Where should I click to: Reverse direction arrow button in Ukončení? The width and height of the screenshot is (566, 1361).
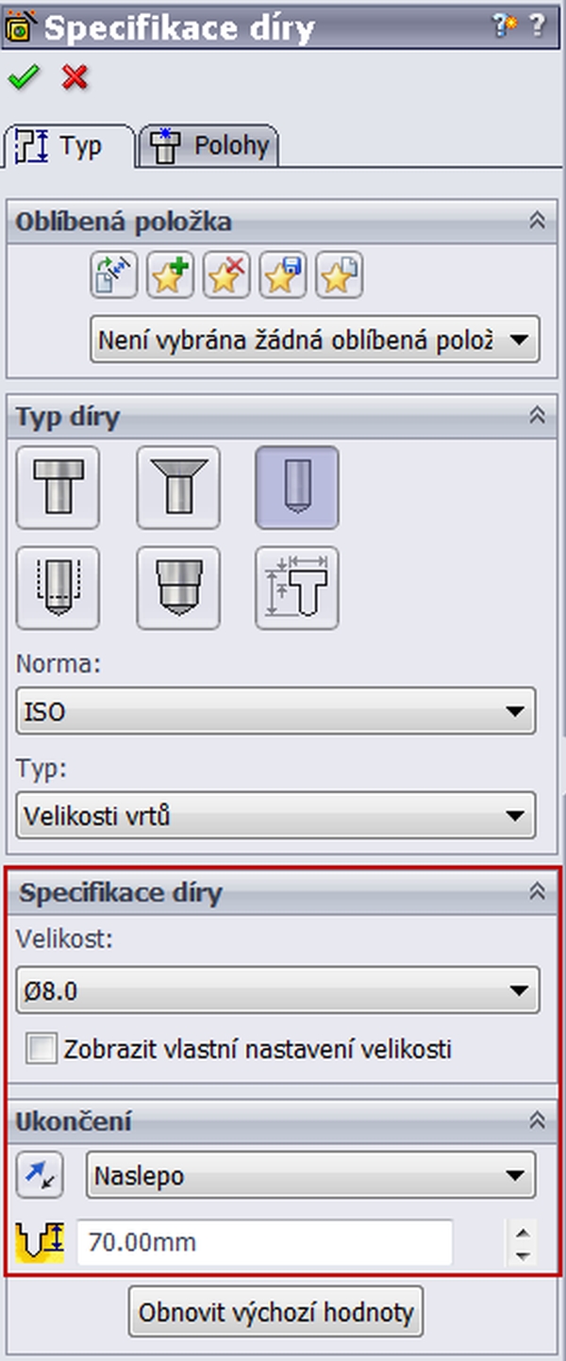(x=40, y=1175)
